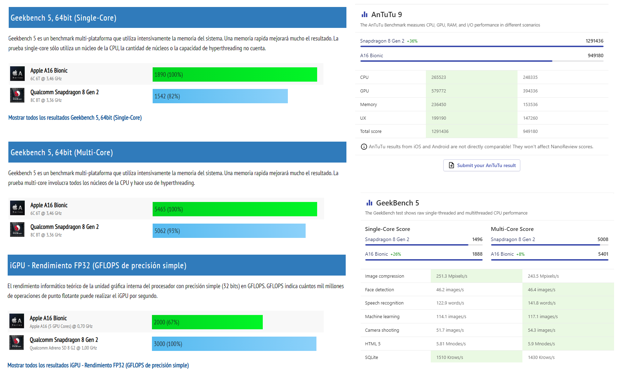Click Apple A16 Bionic logo in iGPU section
This screenshot has height=383, width=628.
17,321
